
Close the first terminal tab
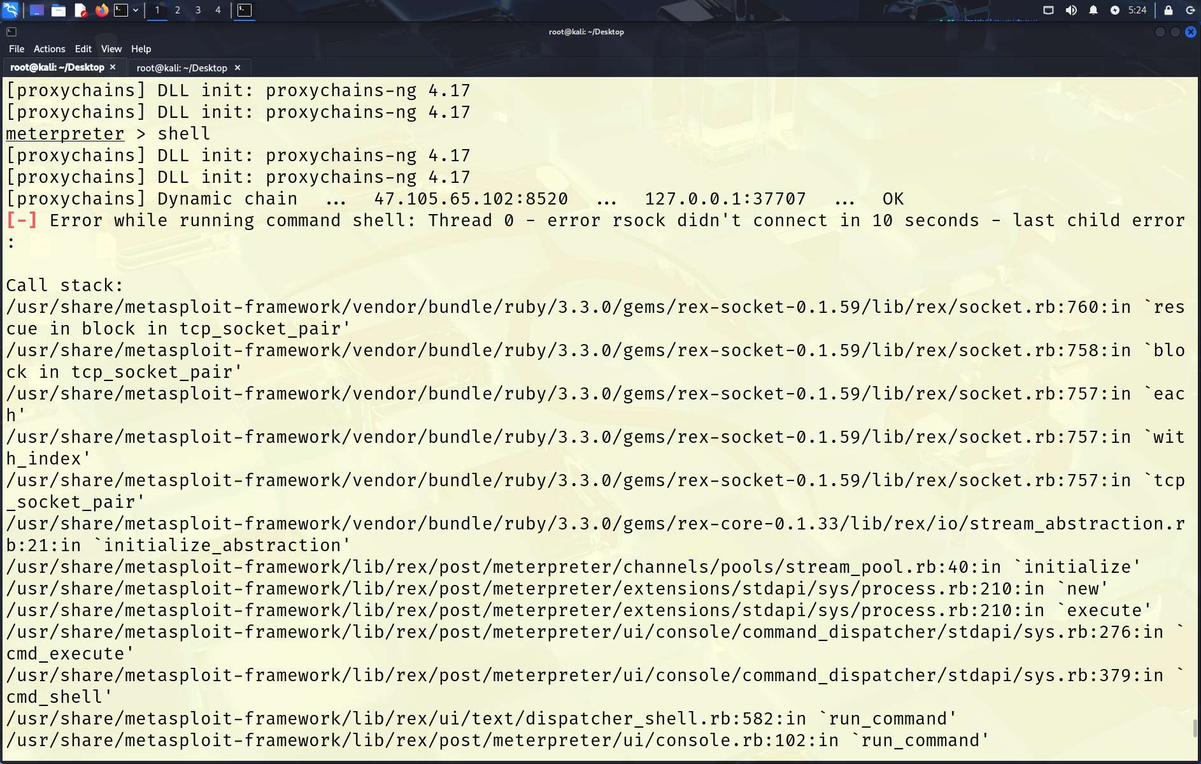tap(113, 67)
